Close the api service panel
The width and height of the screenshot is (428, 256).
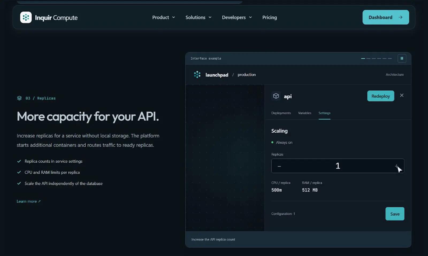tap(402, 95)
